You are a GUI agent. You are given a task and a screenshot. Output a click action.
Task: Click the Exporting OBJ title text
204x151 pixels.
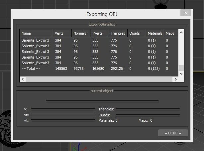pos(102,14)
